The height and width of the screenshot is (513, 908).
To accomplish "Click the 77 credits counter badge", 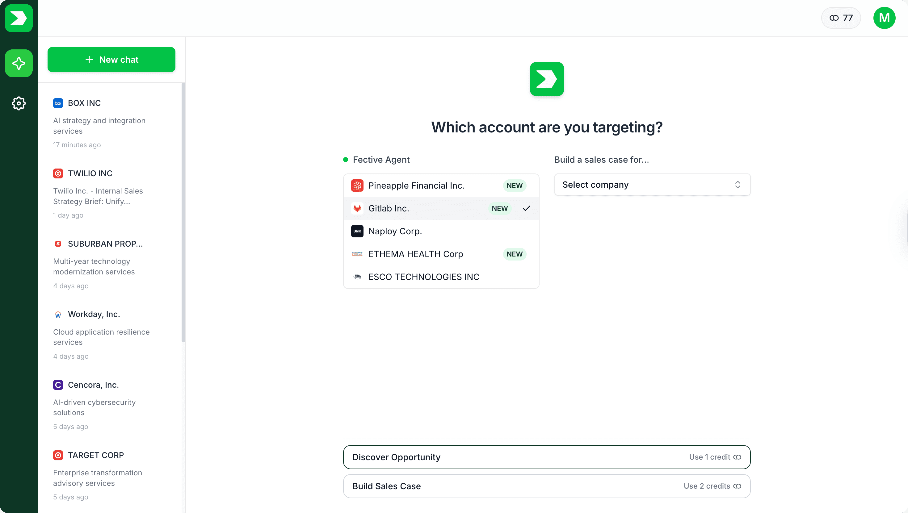I will 841,18.
